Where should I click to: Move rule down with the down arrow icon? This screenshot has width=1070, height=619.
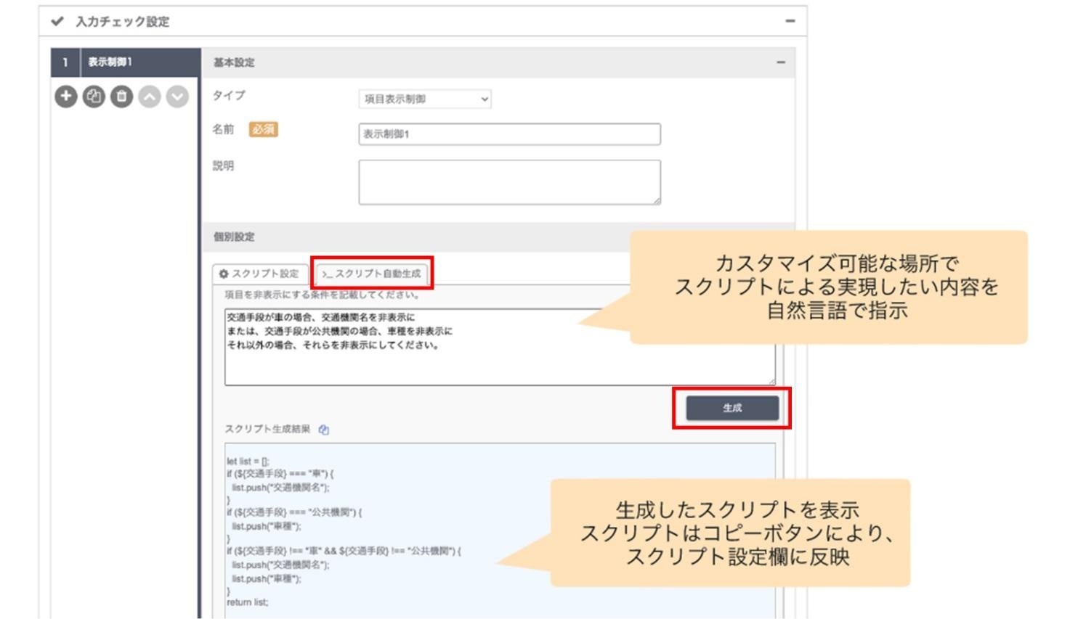tap(174, 97)
